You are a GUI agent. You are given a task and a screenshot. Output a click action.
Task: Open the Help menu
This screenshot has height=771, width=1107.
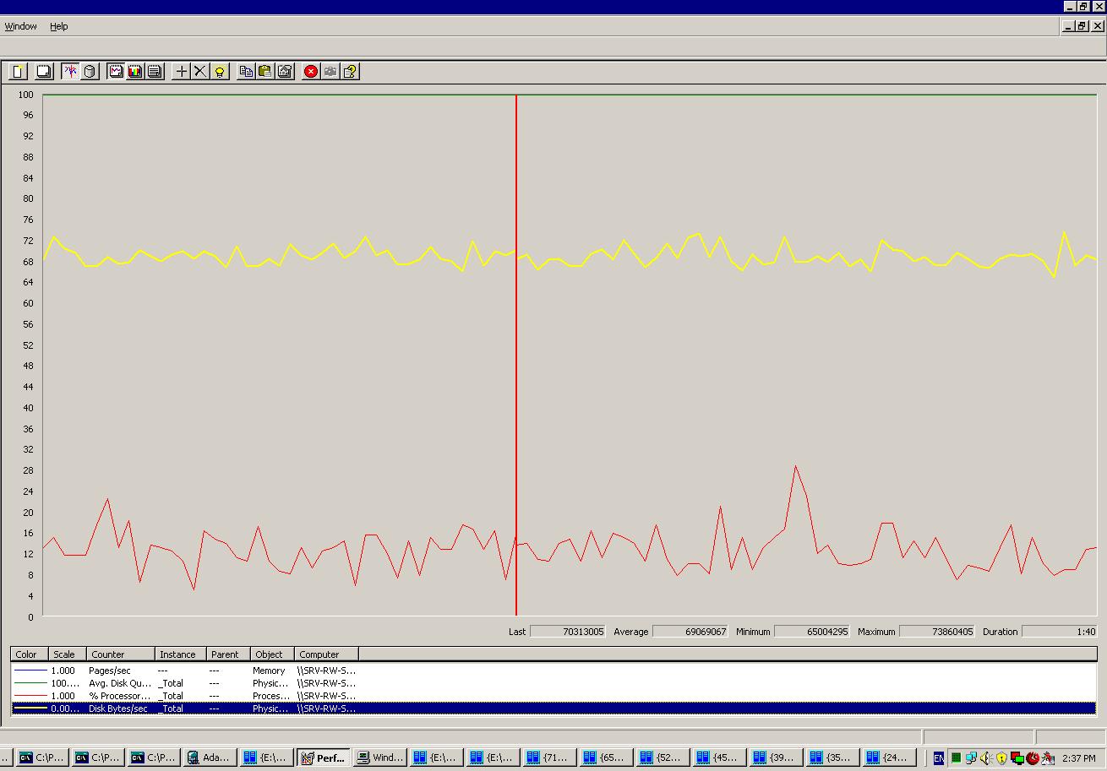coord(58,26)
